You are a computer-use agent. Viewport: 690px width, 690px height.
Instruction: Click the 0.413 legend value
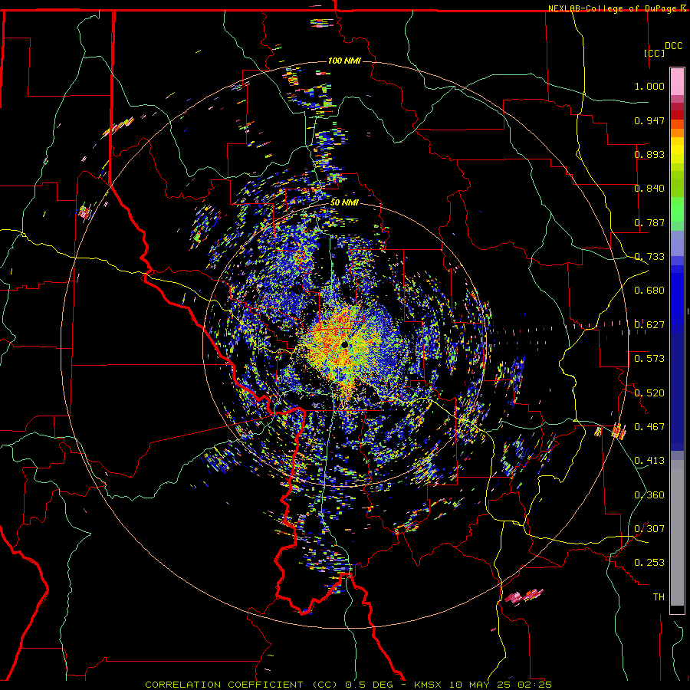[649, 461]
